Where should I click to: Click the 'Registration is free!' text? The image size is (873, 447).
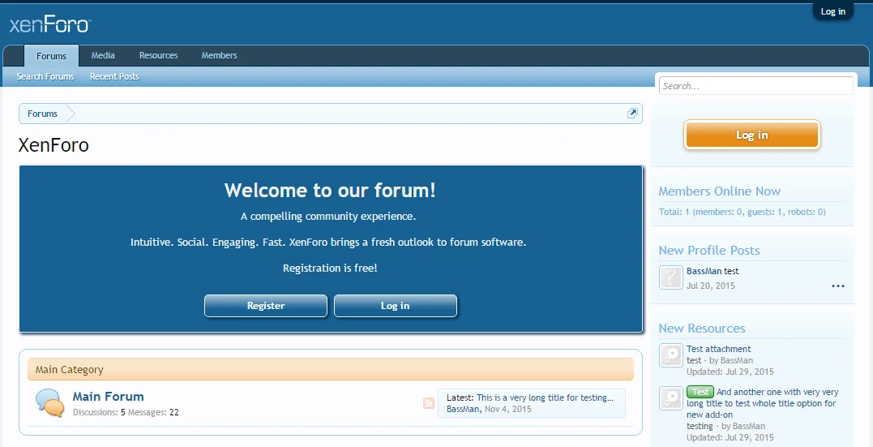pos(330,268)
